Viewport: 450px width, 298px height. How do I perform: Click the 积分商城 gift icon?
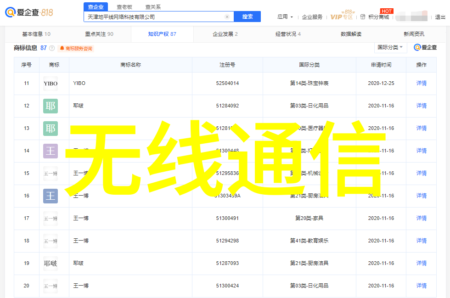(363, 17)
